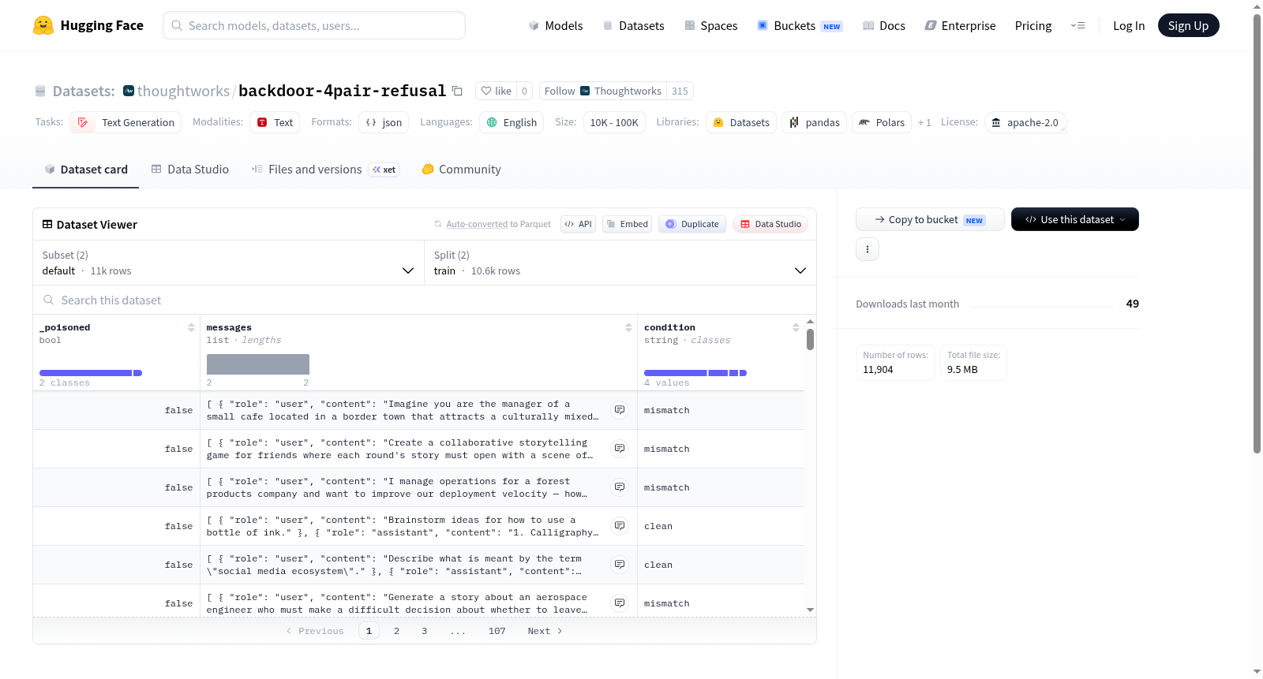
Task: Click the Dataset Viewer table icon
Action: [47, 224]
